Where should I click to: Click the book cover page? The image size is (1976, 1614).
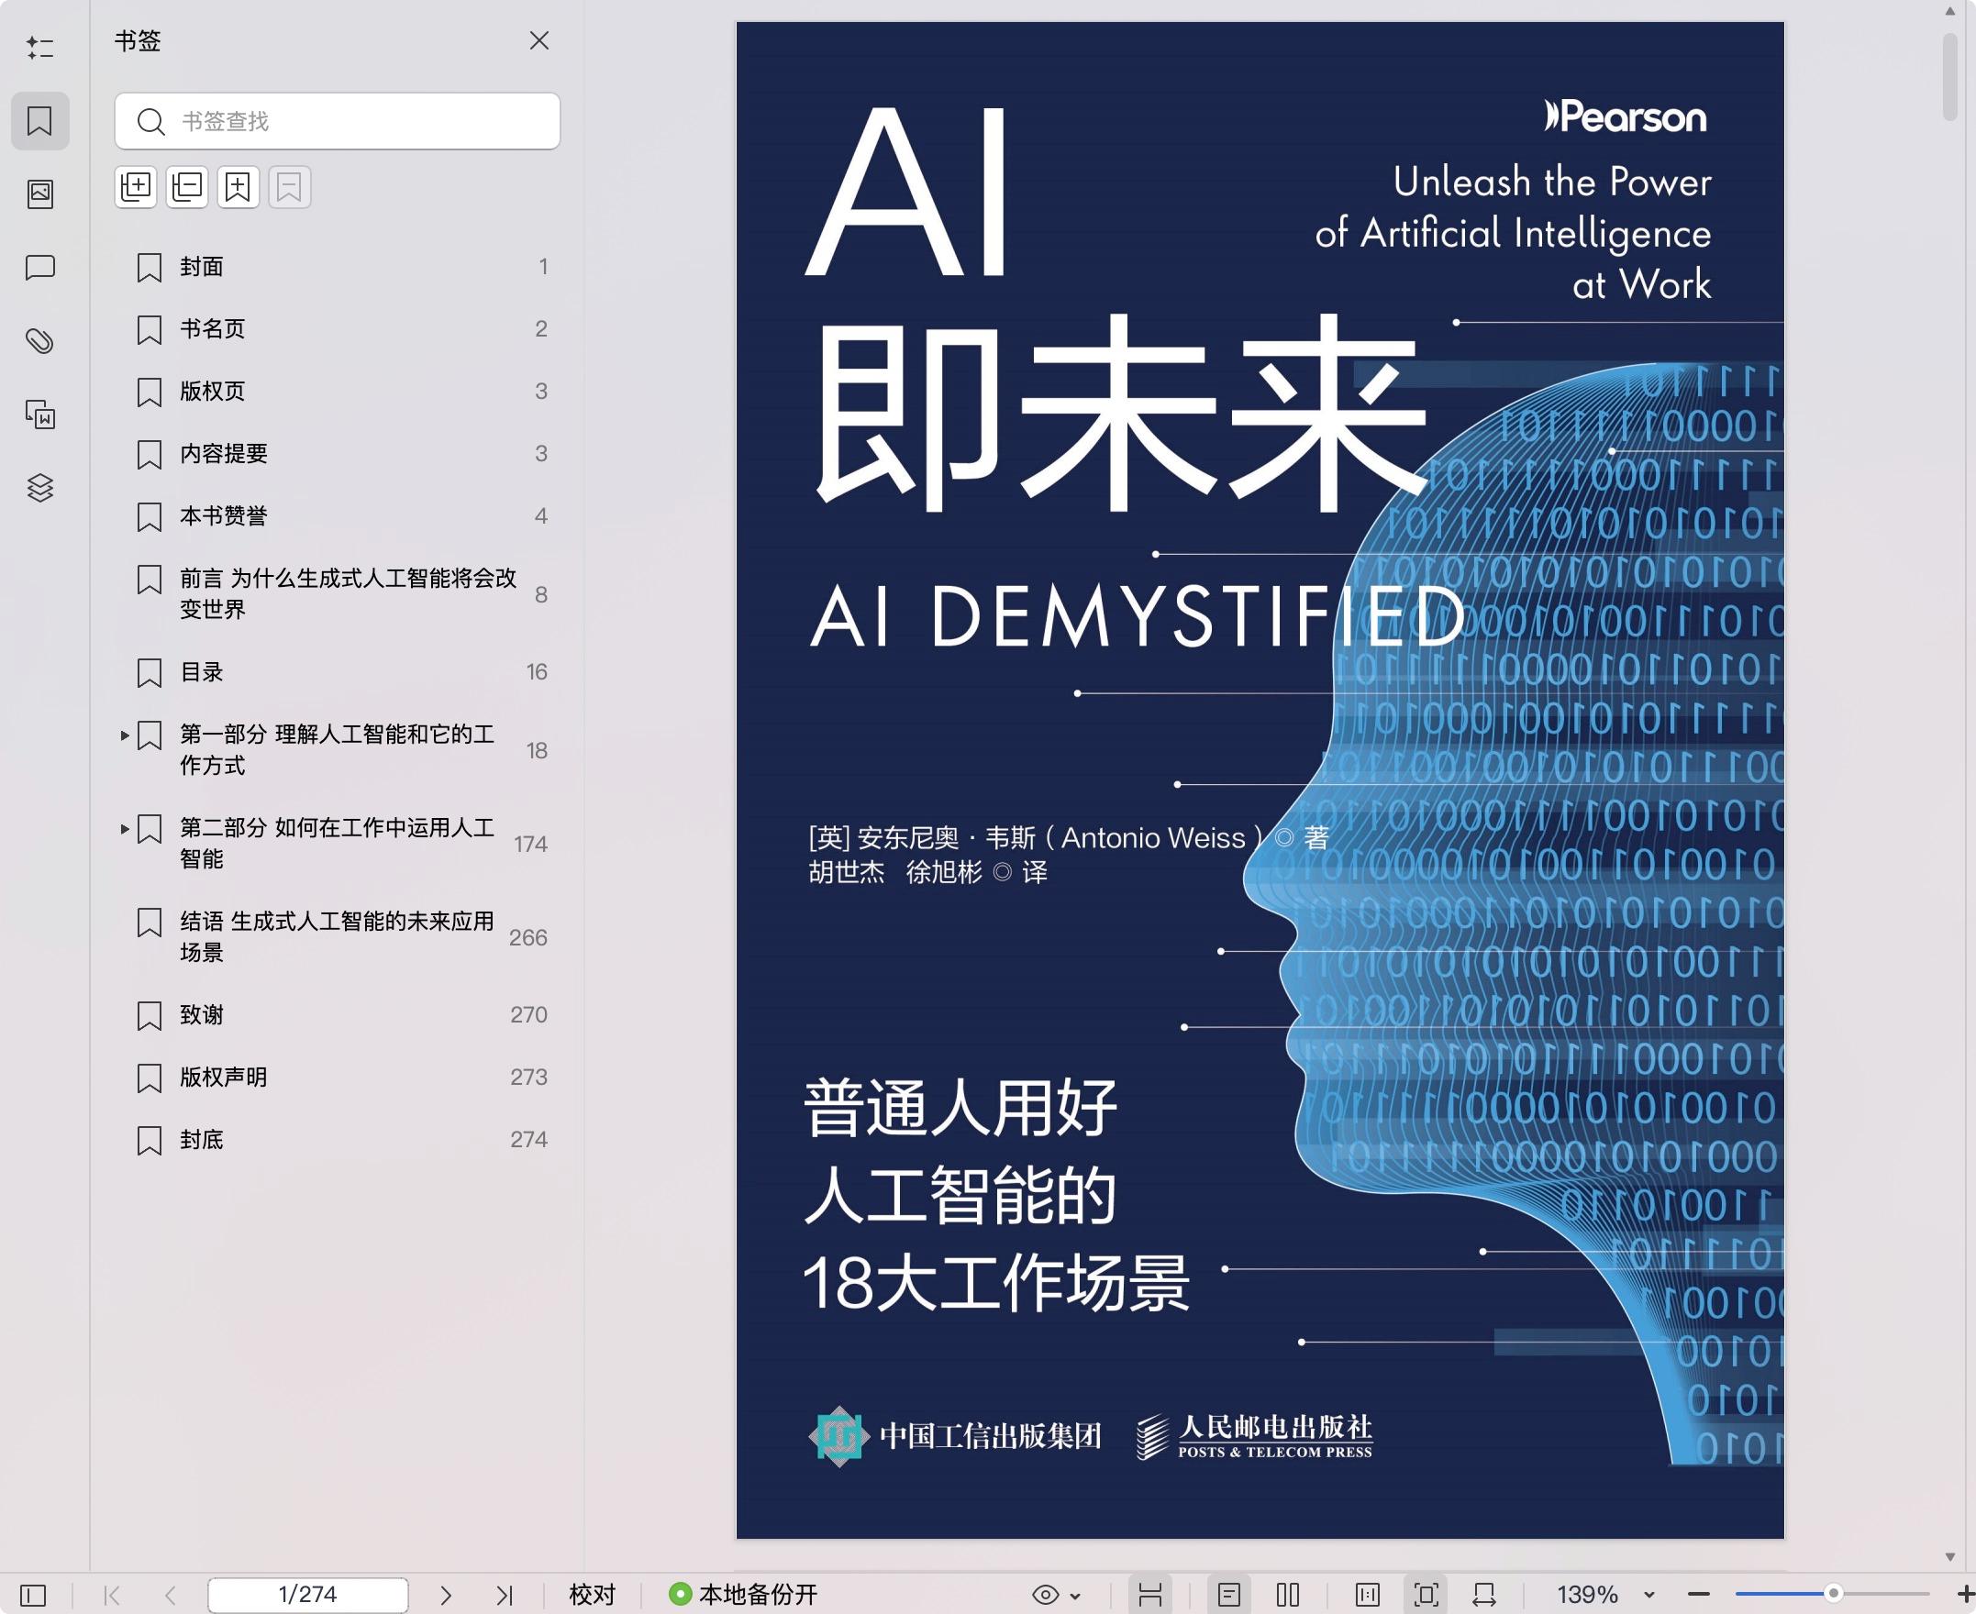point(1260,780)
